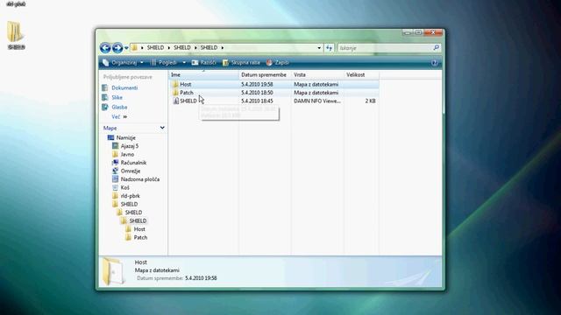Image resolution: width=561 pixels, height=315 pixels.
Task: Select Ajazaj 5 in the folder tree
Action: [x=130, y=146]
